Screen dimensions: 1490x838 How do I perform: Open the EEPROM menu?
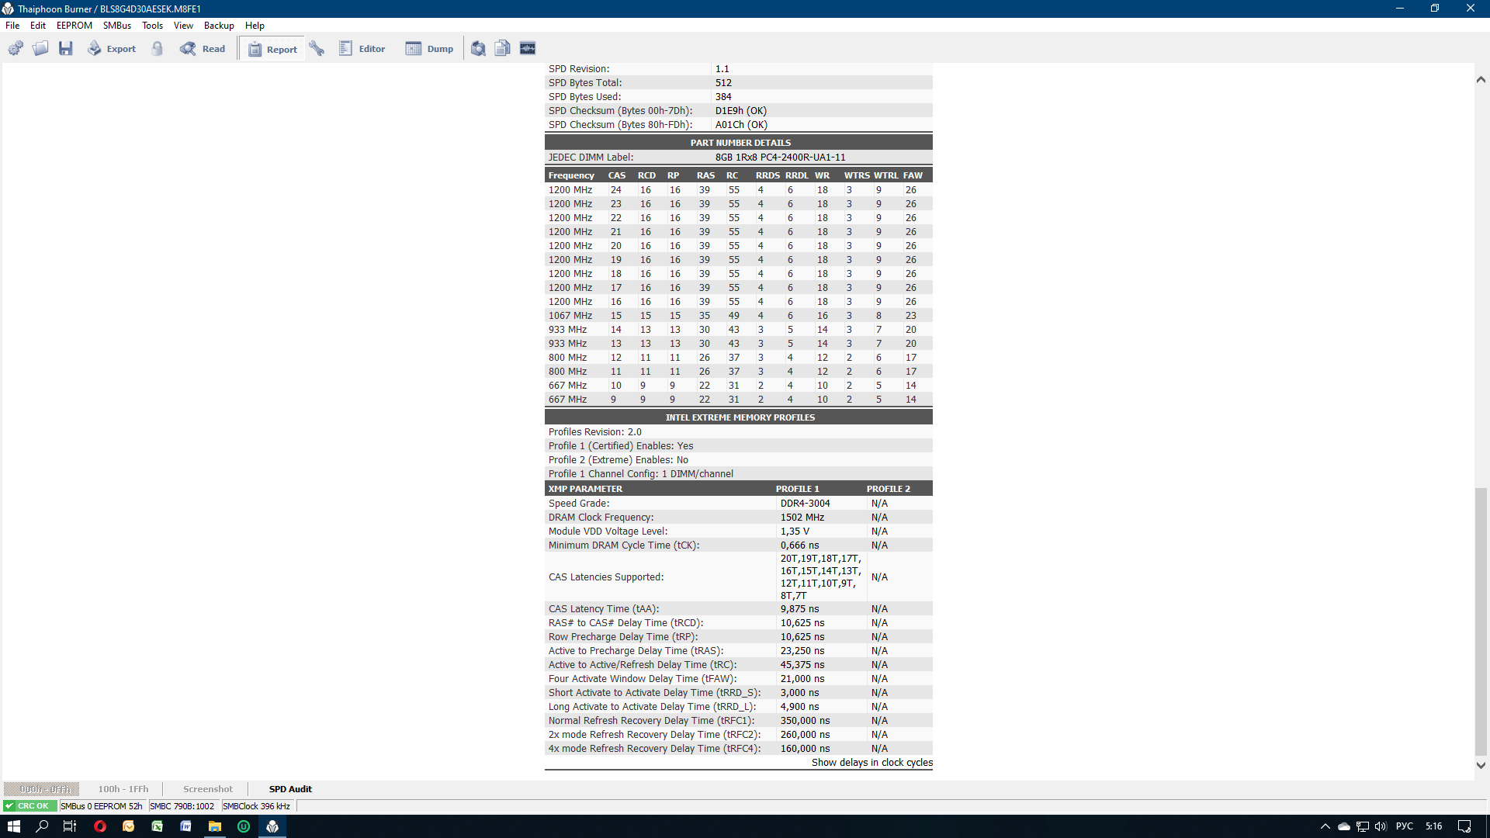point(74,26)
